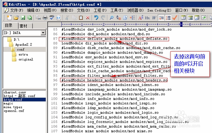Image resolution: width=212 pixels, height=133 pixels.
Task: Select the magic file
Action: click(x=8, y=103)
